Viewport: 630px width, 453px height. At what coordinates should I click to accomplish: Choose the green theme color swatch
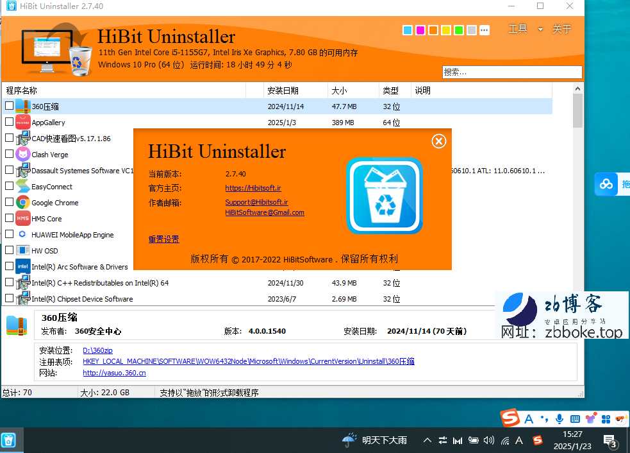pyautogui.click(x=459, y=30)
